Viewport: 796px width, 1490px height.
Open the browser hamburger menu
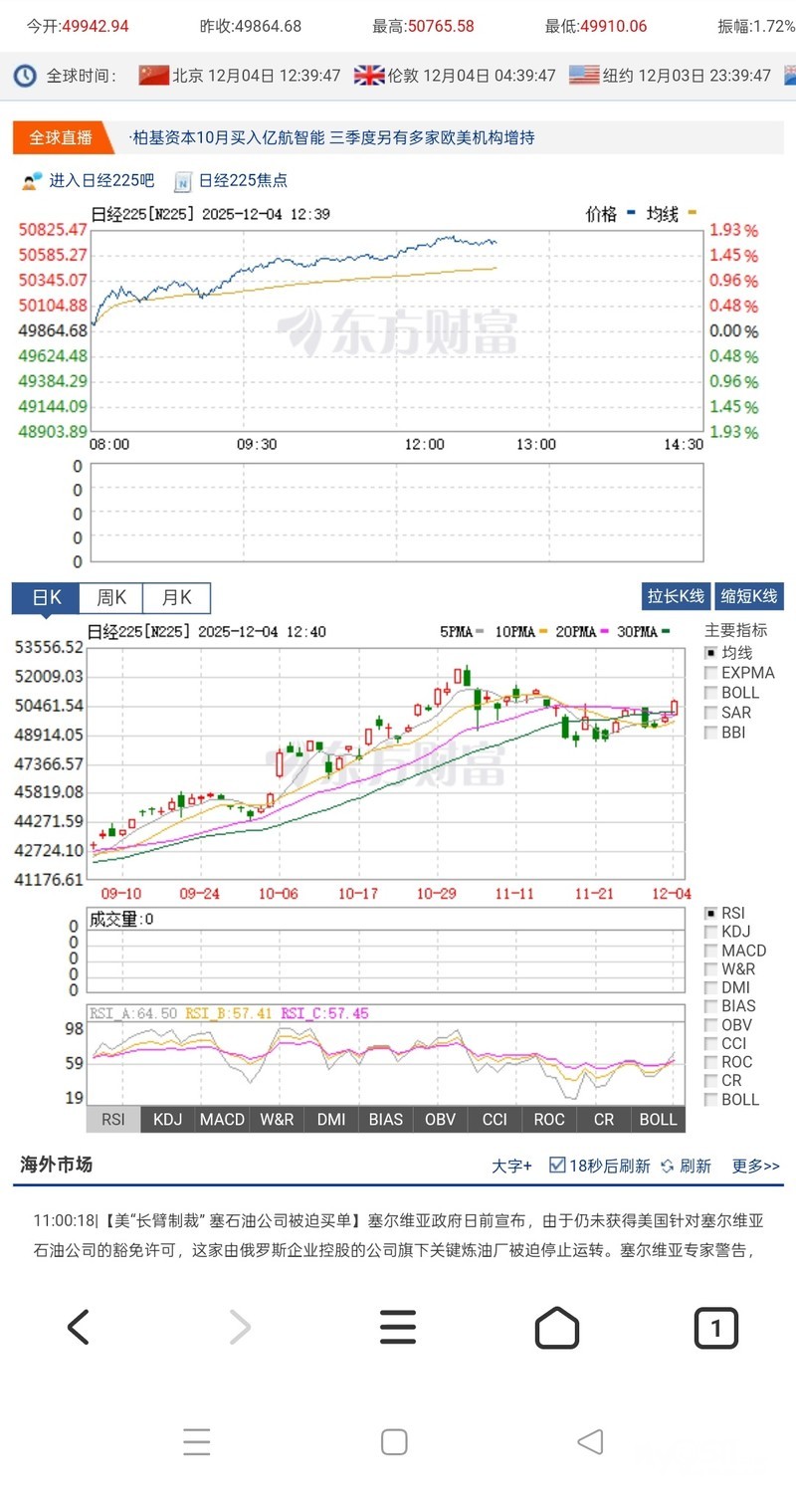[x=397, y=1327]
